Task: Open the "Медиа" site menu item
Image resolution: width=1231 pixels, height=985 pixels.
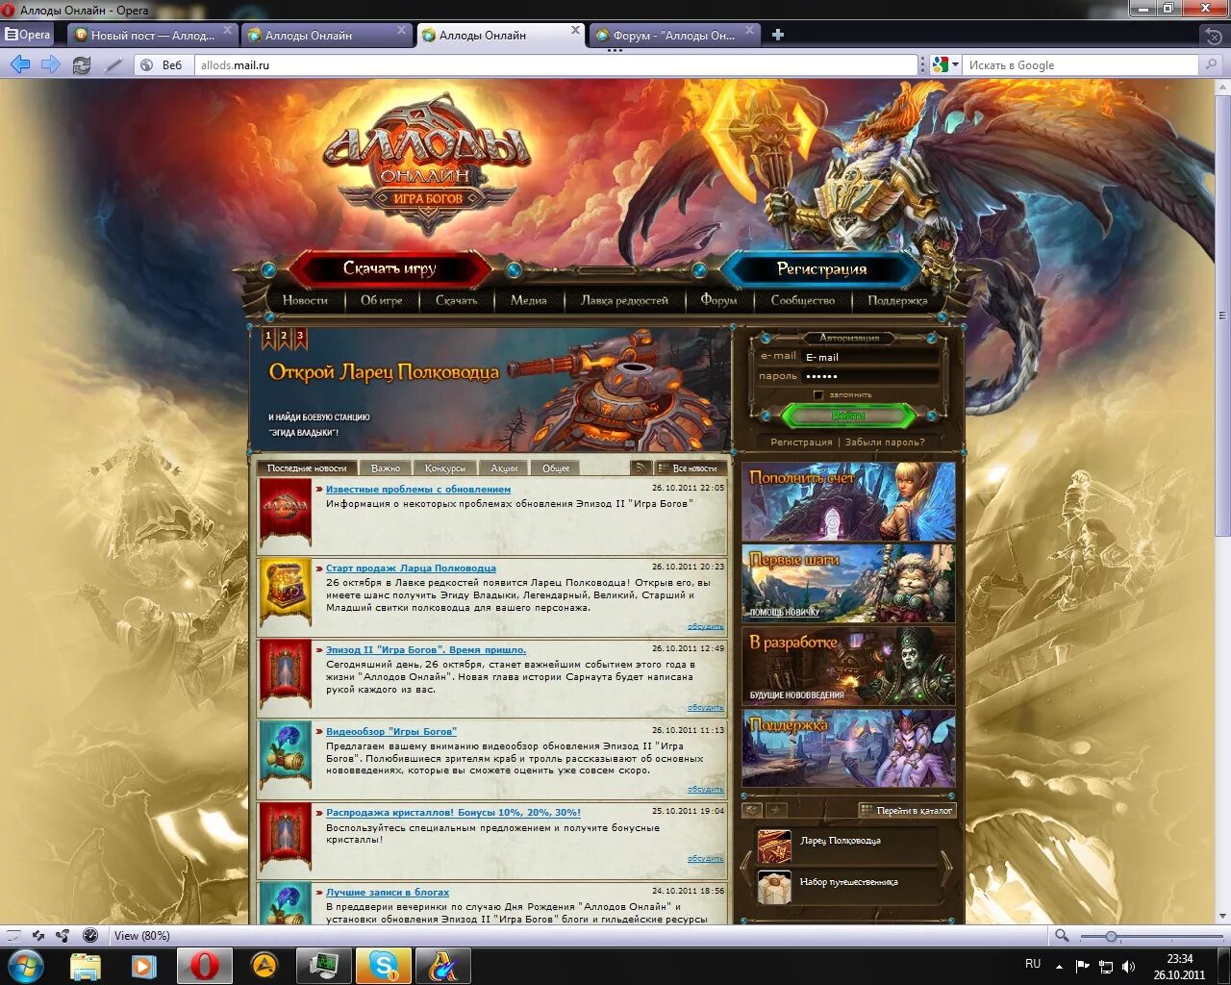Action: [528, 300]
